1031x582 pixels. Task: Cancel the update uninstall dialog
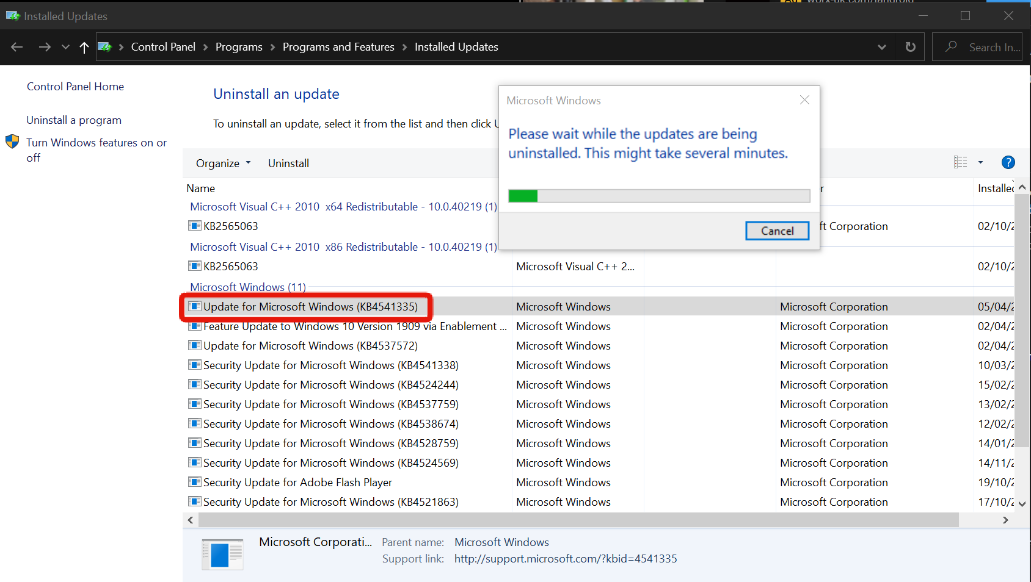coord(777,231)
